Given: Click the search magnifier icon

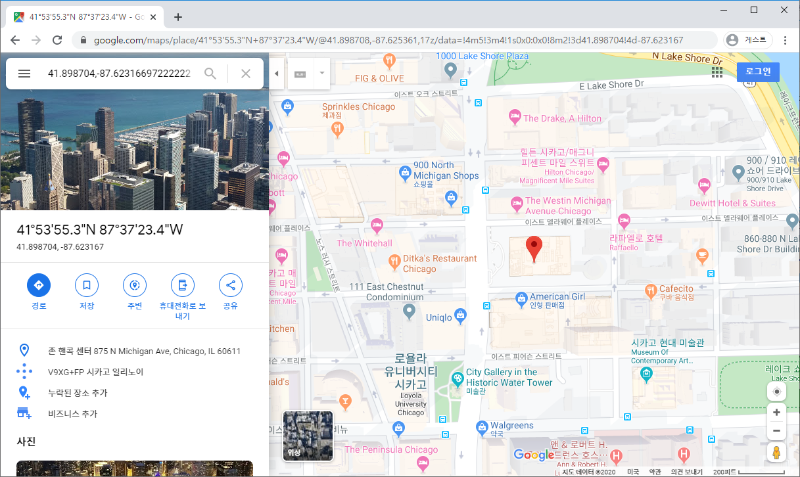Looking at the screenshot, I should [210, 74].
